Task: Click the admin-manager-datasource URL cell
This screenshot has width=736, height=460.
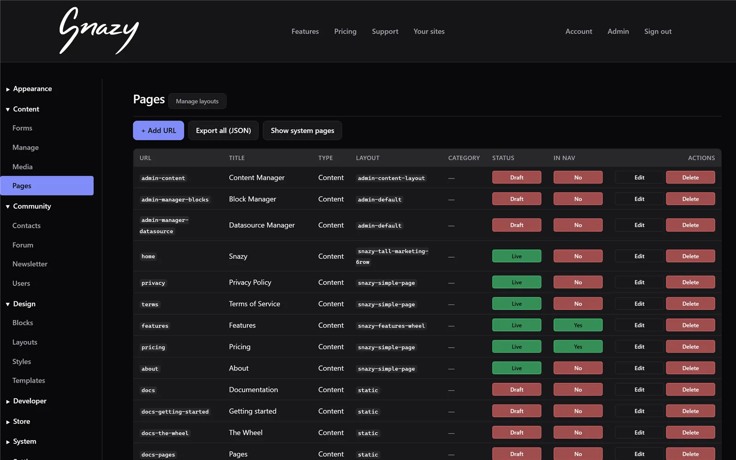Action: 165,225
